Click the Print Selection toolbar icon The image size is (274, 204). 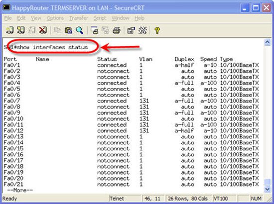(x=106, y=30)
